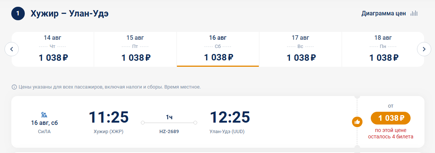Click the orange 1 038 ₽ price button
This screenshot has height=153, width=435.
391,118
